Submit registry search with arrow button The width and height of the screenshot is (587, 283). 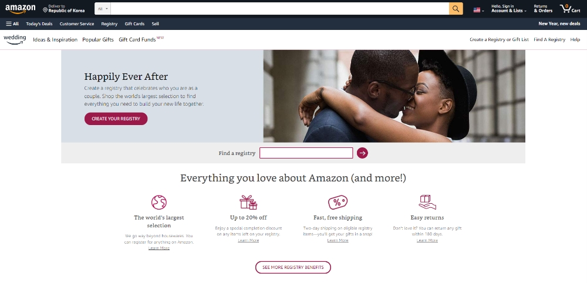click(362, 153)
